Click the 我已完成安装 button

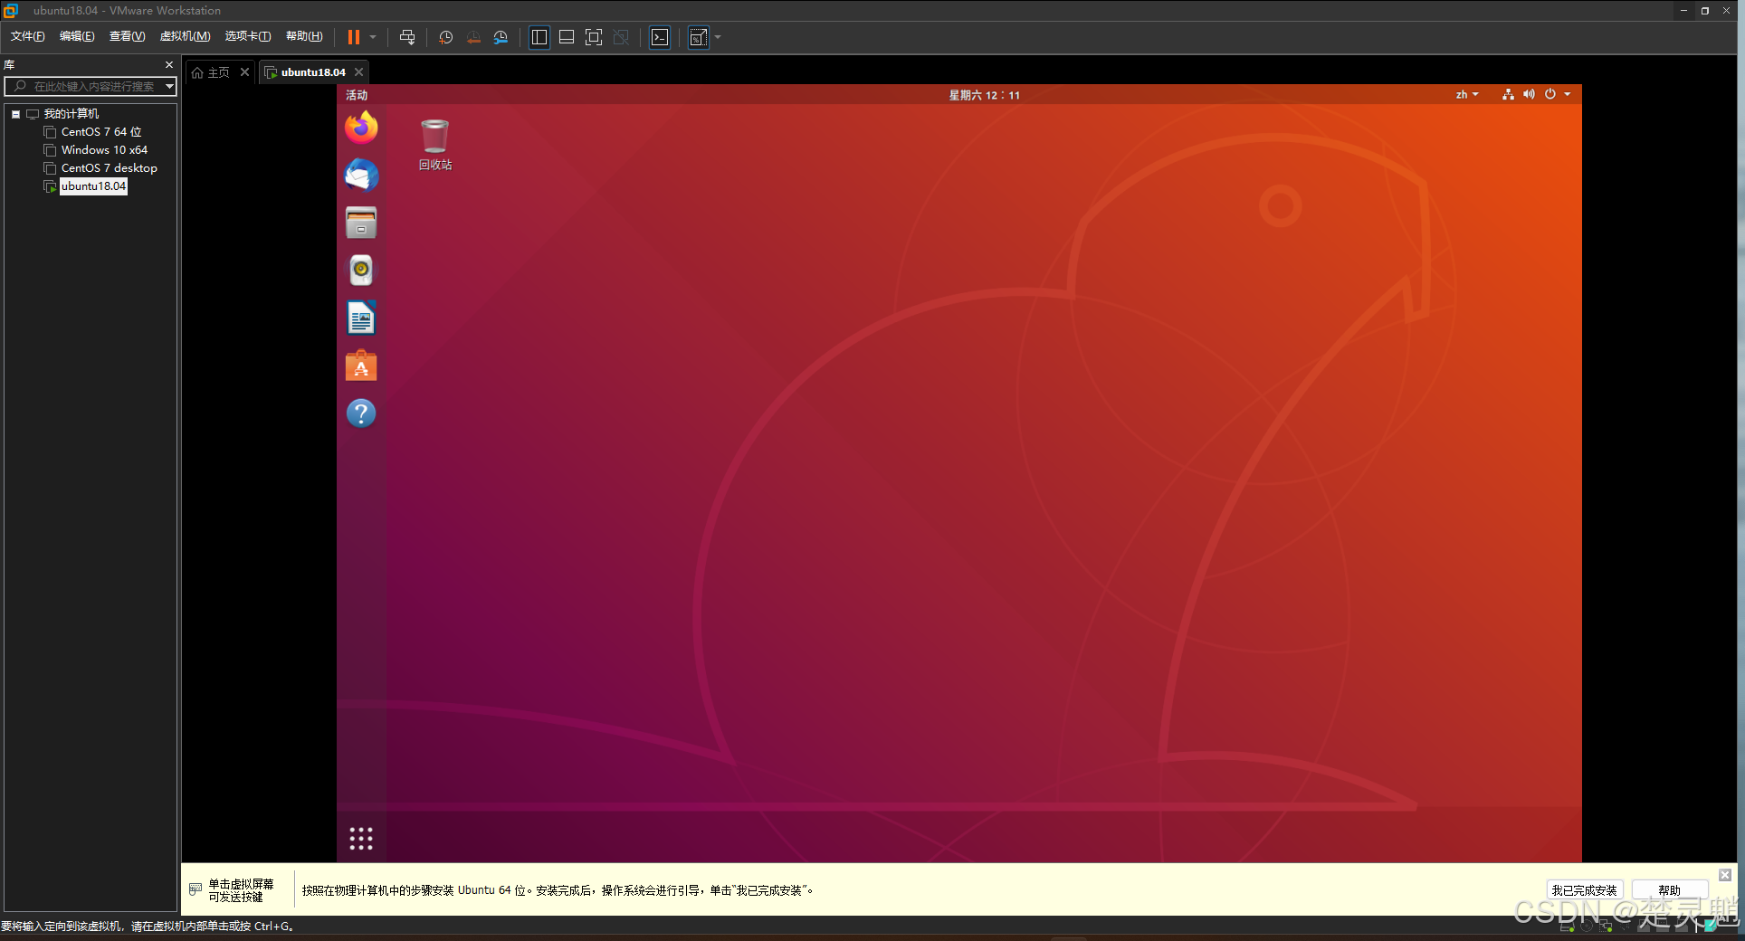(x=1584, y=890)
